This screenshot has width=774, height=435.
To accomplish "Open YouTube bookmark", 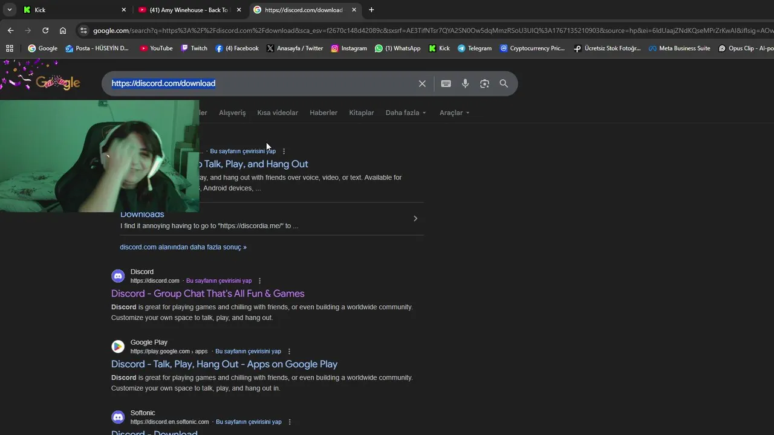I will [x=156, y=48].
